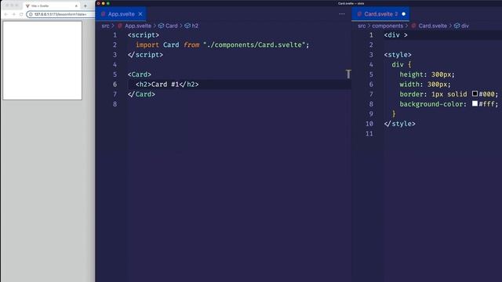Click the '<div >' line in Card.svelte

pyautogui.click(x=395, y=35)
